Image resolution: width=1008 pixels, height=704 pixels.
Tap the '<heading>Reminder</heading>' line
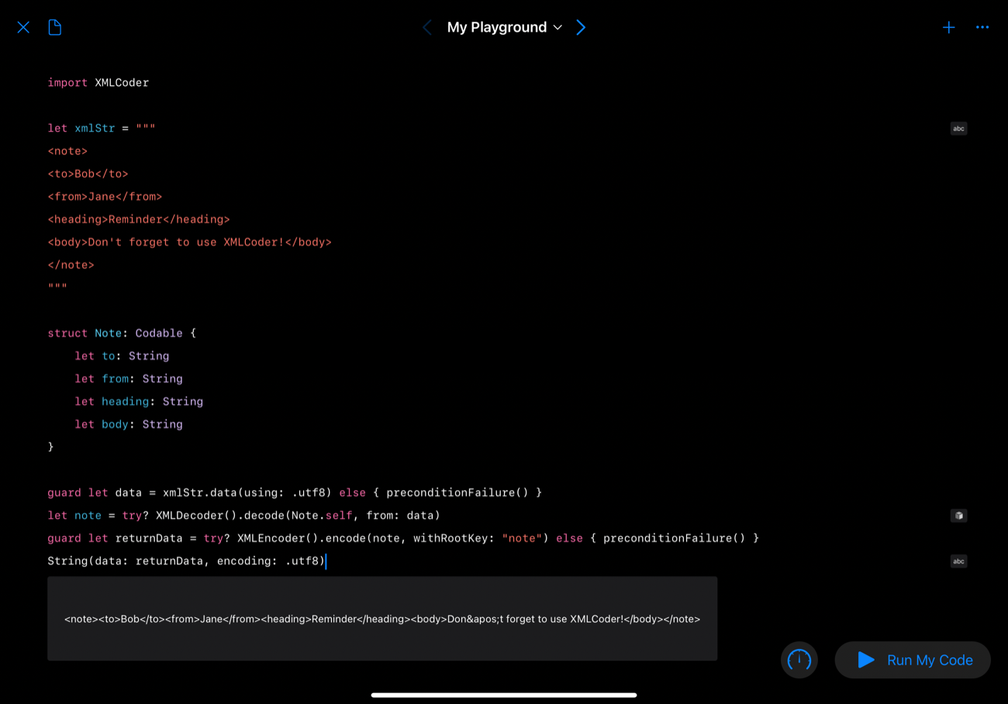(x=139, y=219)
